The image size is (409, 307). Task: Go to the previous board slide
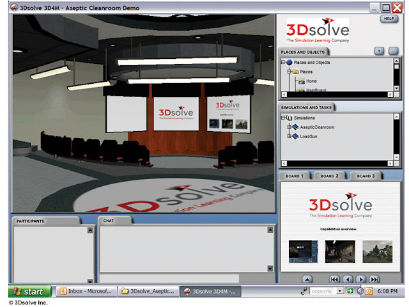(348, 279)
